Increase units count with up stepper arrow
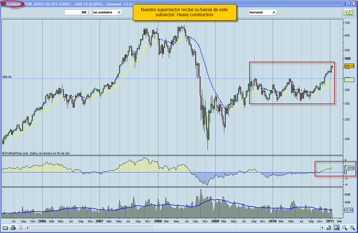This screenshot has height=233, width=358. [89, 11]
